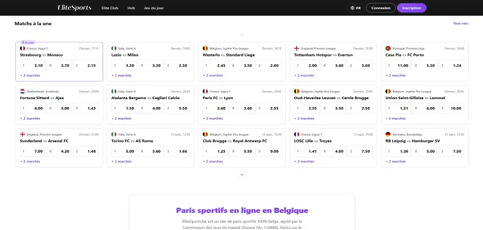483x230 pixels.
Task: Click French flag on Strasbourg vs Monaco card
Action: click(22, 48)
